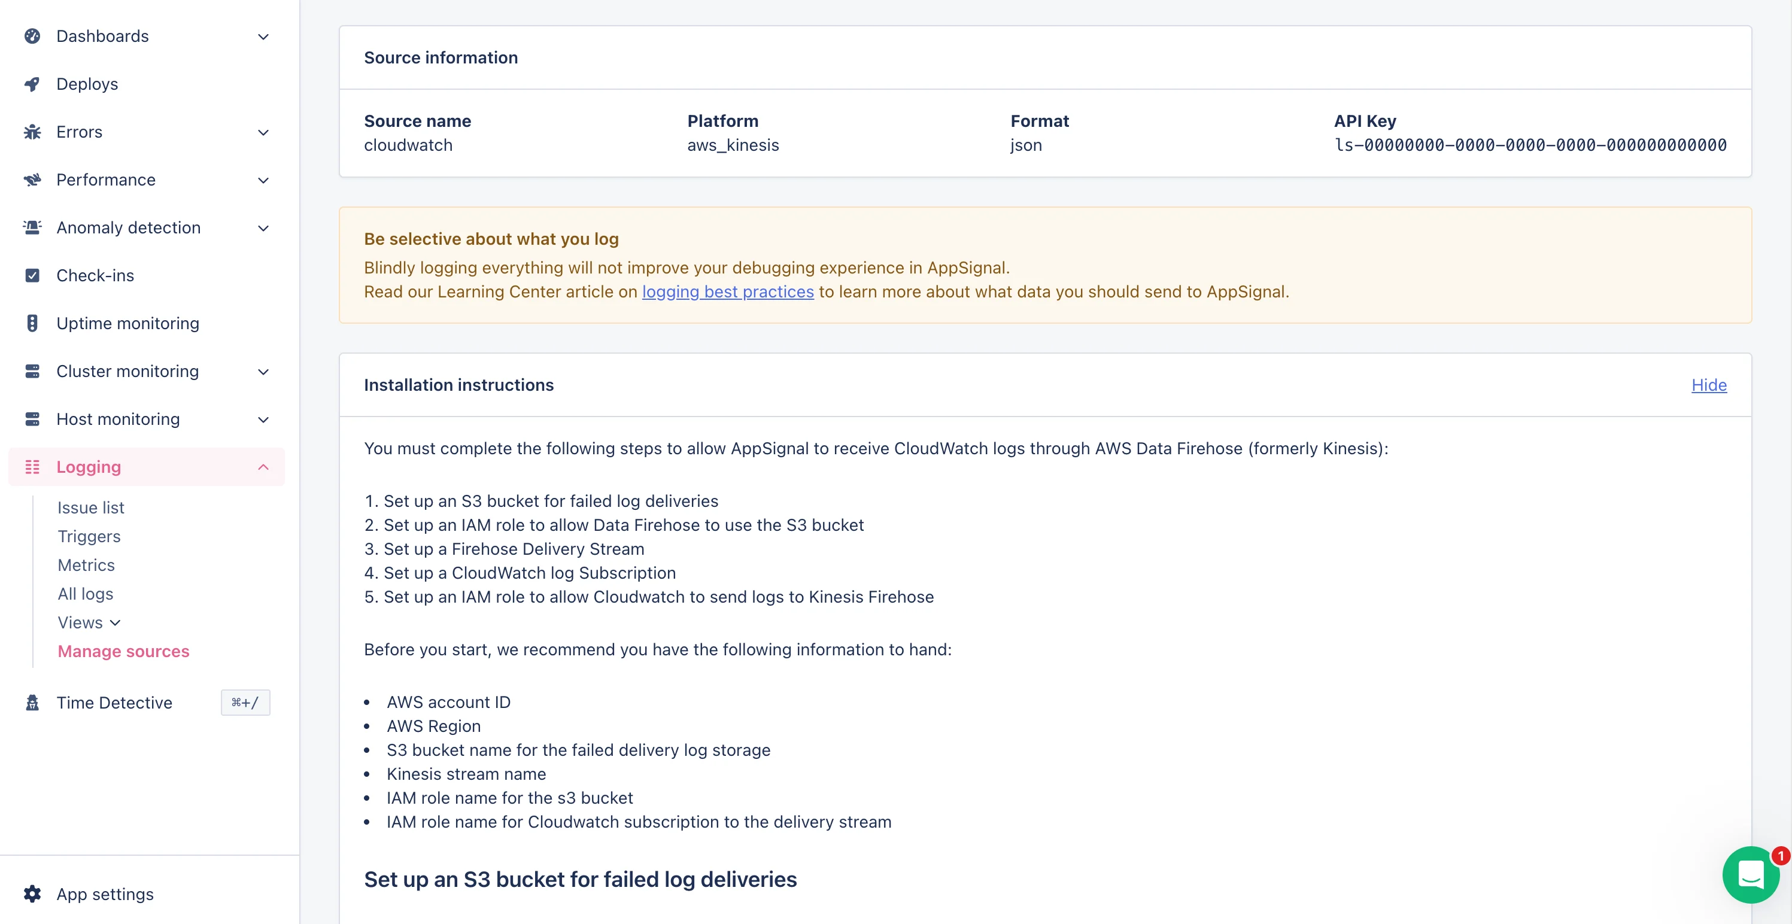Go to Issue list under Logging

pyautogui.click(x=91, y=508)
